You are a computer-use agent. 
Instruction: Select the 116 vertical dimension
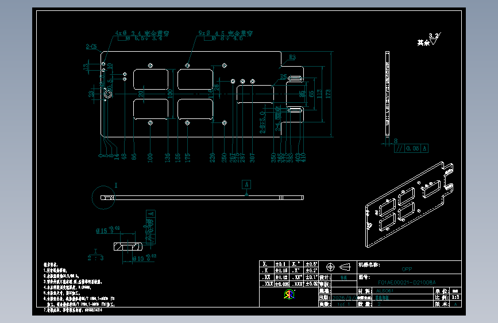(x=210, y=94)
